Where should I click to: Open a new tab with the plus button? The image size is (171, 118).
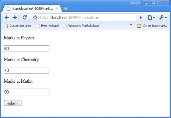65,9
